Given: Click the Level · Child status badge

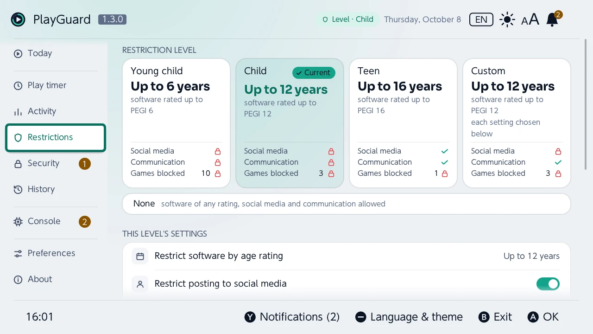Looking at the screenshot, I should [348, 19].
